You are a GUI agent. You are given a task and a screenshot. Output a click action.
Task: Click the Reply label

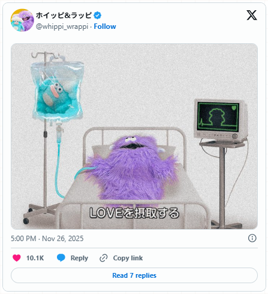coord(79,258)
